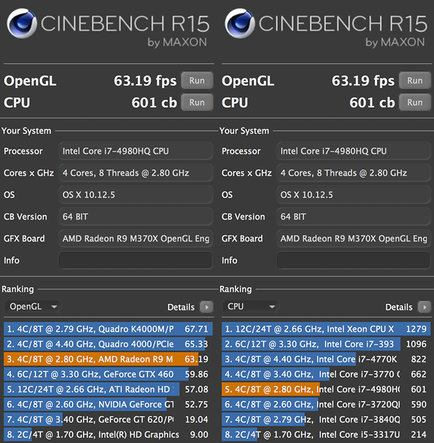The height and width of the screenshot is (443, 434).
Task: Click Processor field in left panel
Action: pos(135,151)
